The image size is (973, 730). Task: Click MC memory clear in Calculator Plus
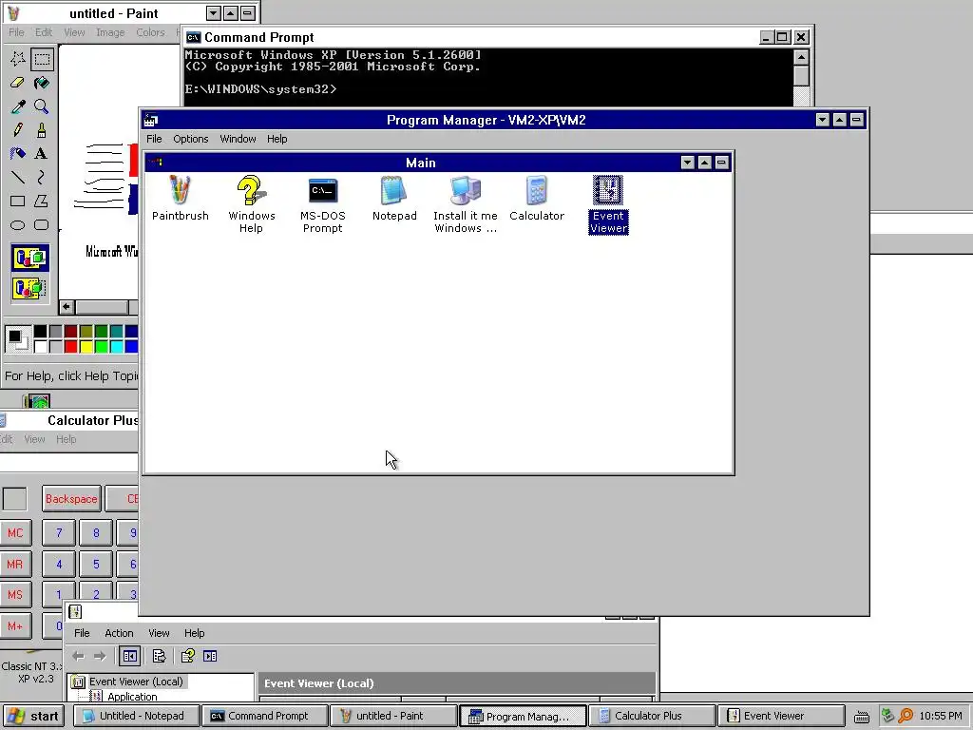15,532
